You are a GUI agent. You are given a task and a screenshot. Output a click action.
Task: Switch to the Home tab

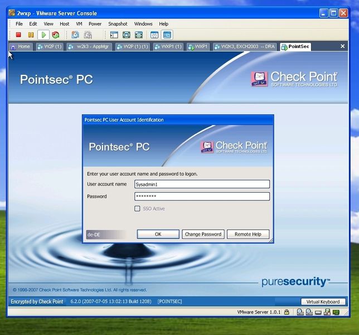(21, 46)
